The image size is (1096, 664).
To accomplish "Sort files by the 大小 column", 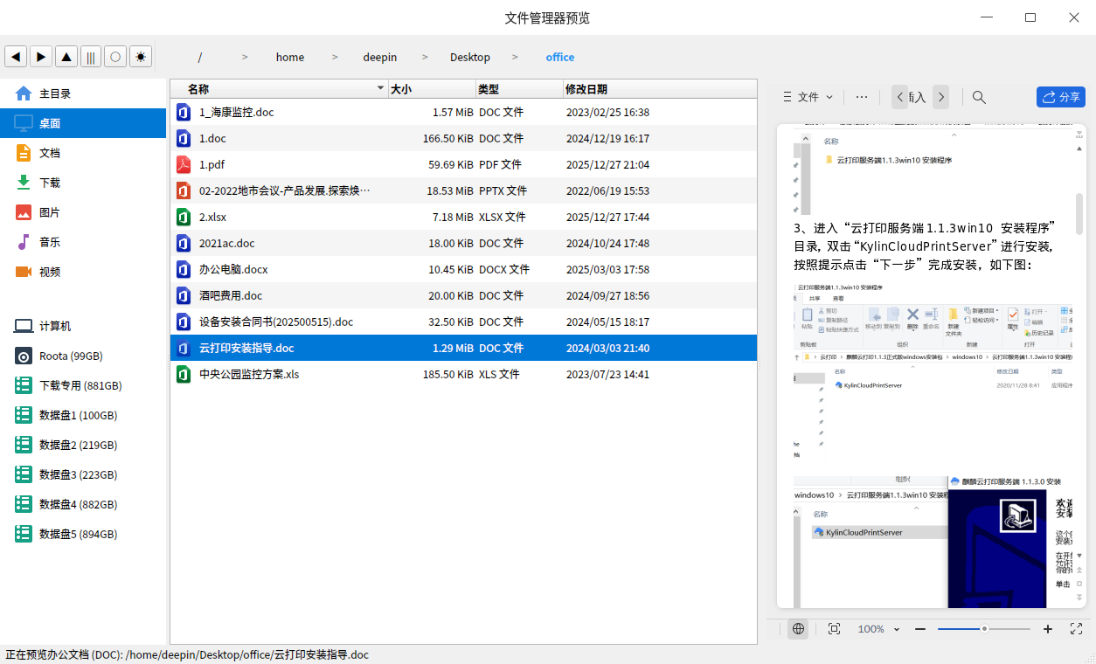I will [433, 88].
